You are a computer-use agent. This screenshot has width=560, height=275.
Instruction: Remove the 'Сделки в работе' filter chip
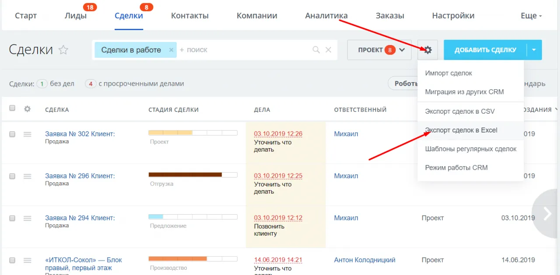pos(171,50)
